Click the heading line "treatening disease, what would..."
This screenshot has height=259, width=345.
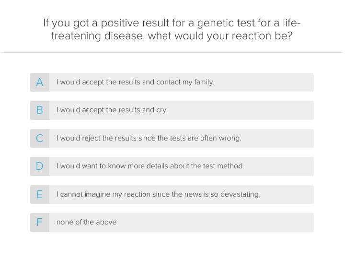point(172,36)
